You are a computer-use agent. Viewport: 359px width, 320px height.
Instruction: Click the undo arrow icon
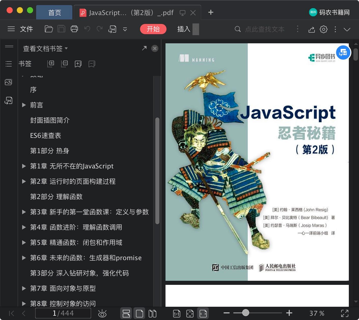(87, 29)
